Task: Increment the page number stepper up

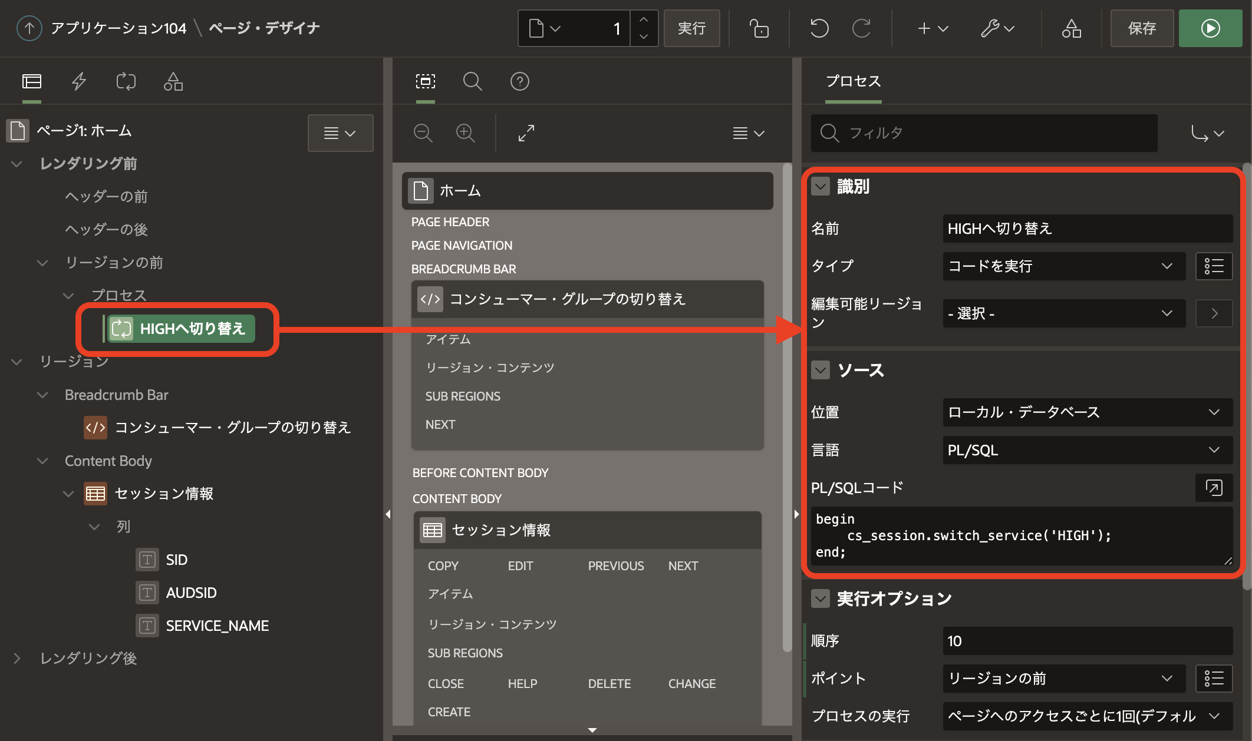Action: (x=644, y=19)
